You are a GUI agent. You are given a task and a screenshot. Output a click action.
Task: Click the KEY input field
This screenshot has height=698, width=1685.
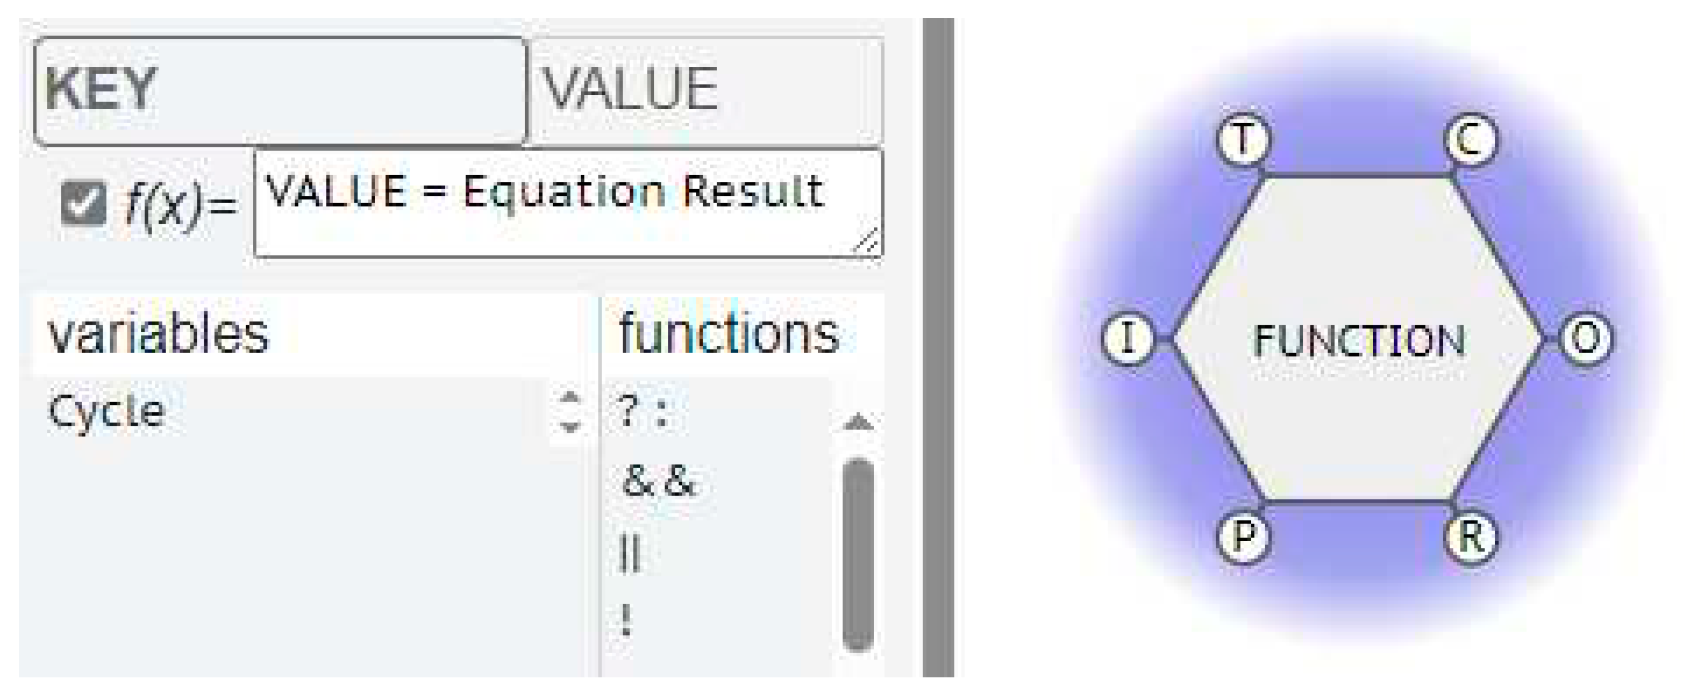[280, 90]
